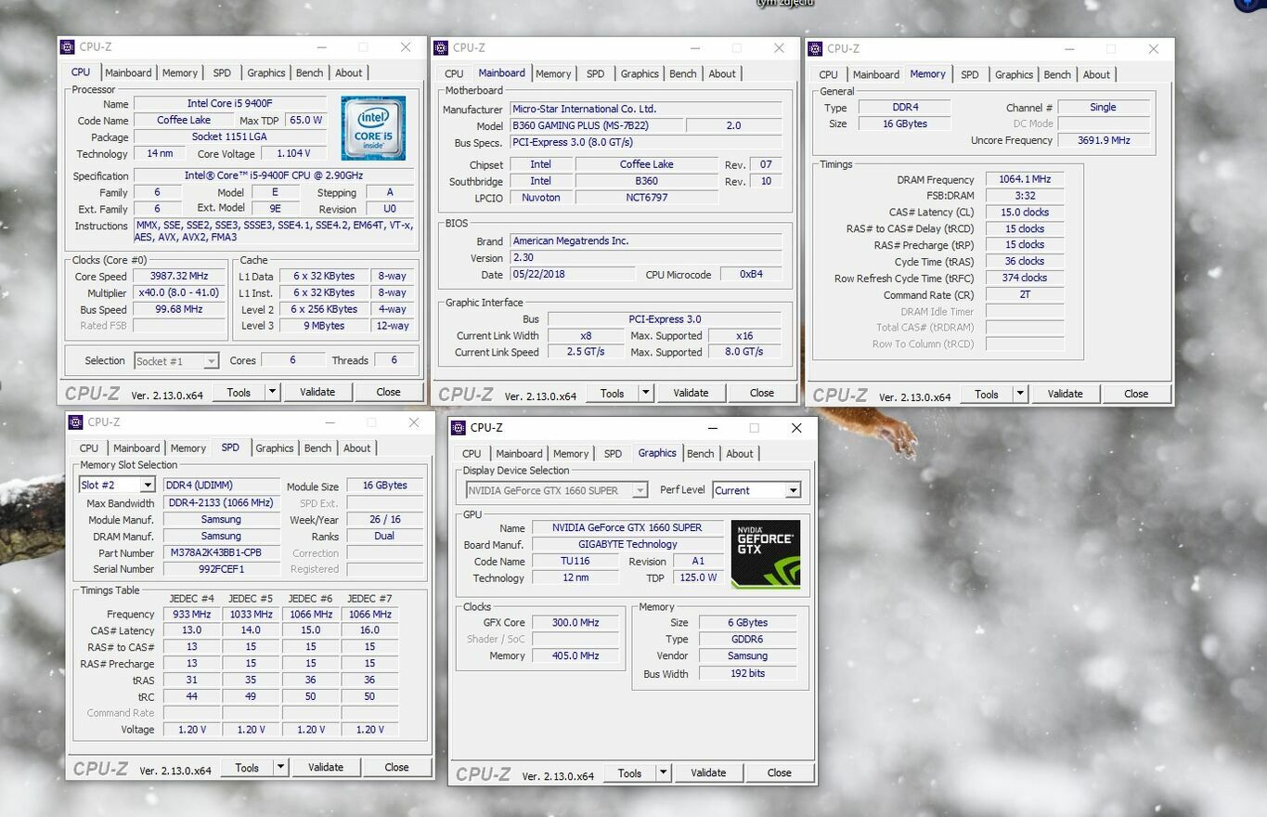
Task: Close the CPU-Z Memory window with X
Action: point(1153,48)
